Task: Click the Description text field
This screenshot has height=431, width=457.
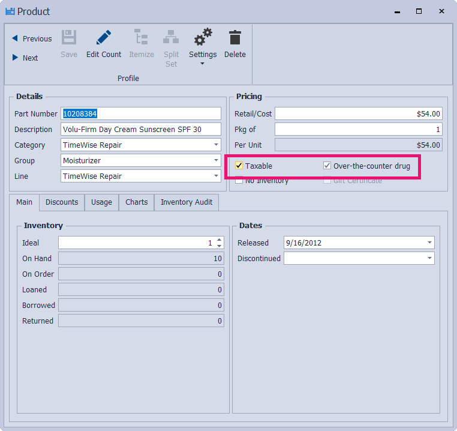Action: point(141,129)
